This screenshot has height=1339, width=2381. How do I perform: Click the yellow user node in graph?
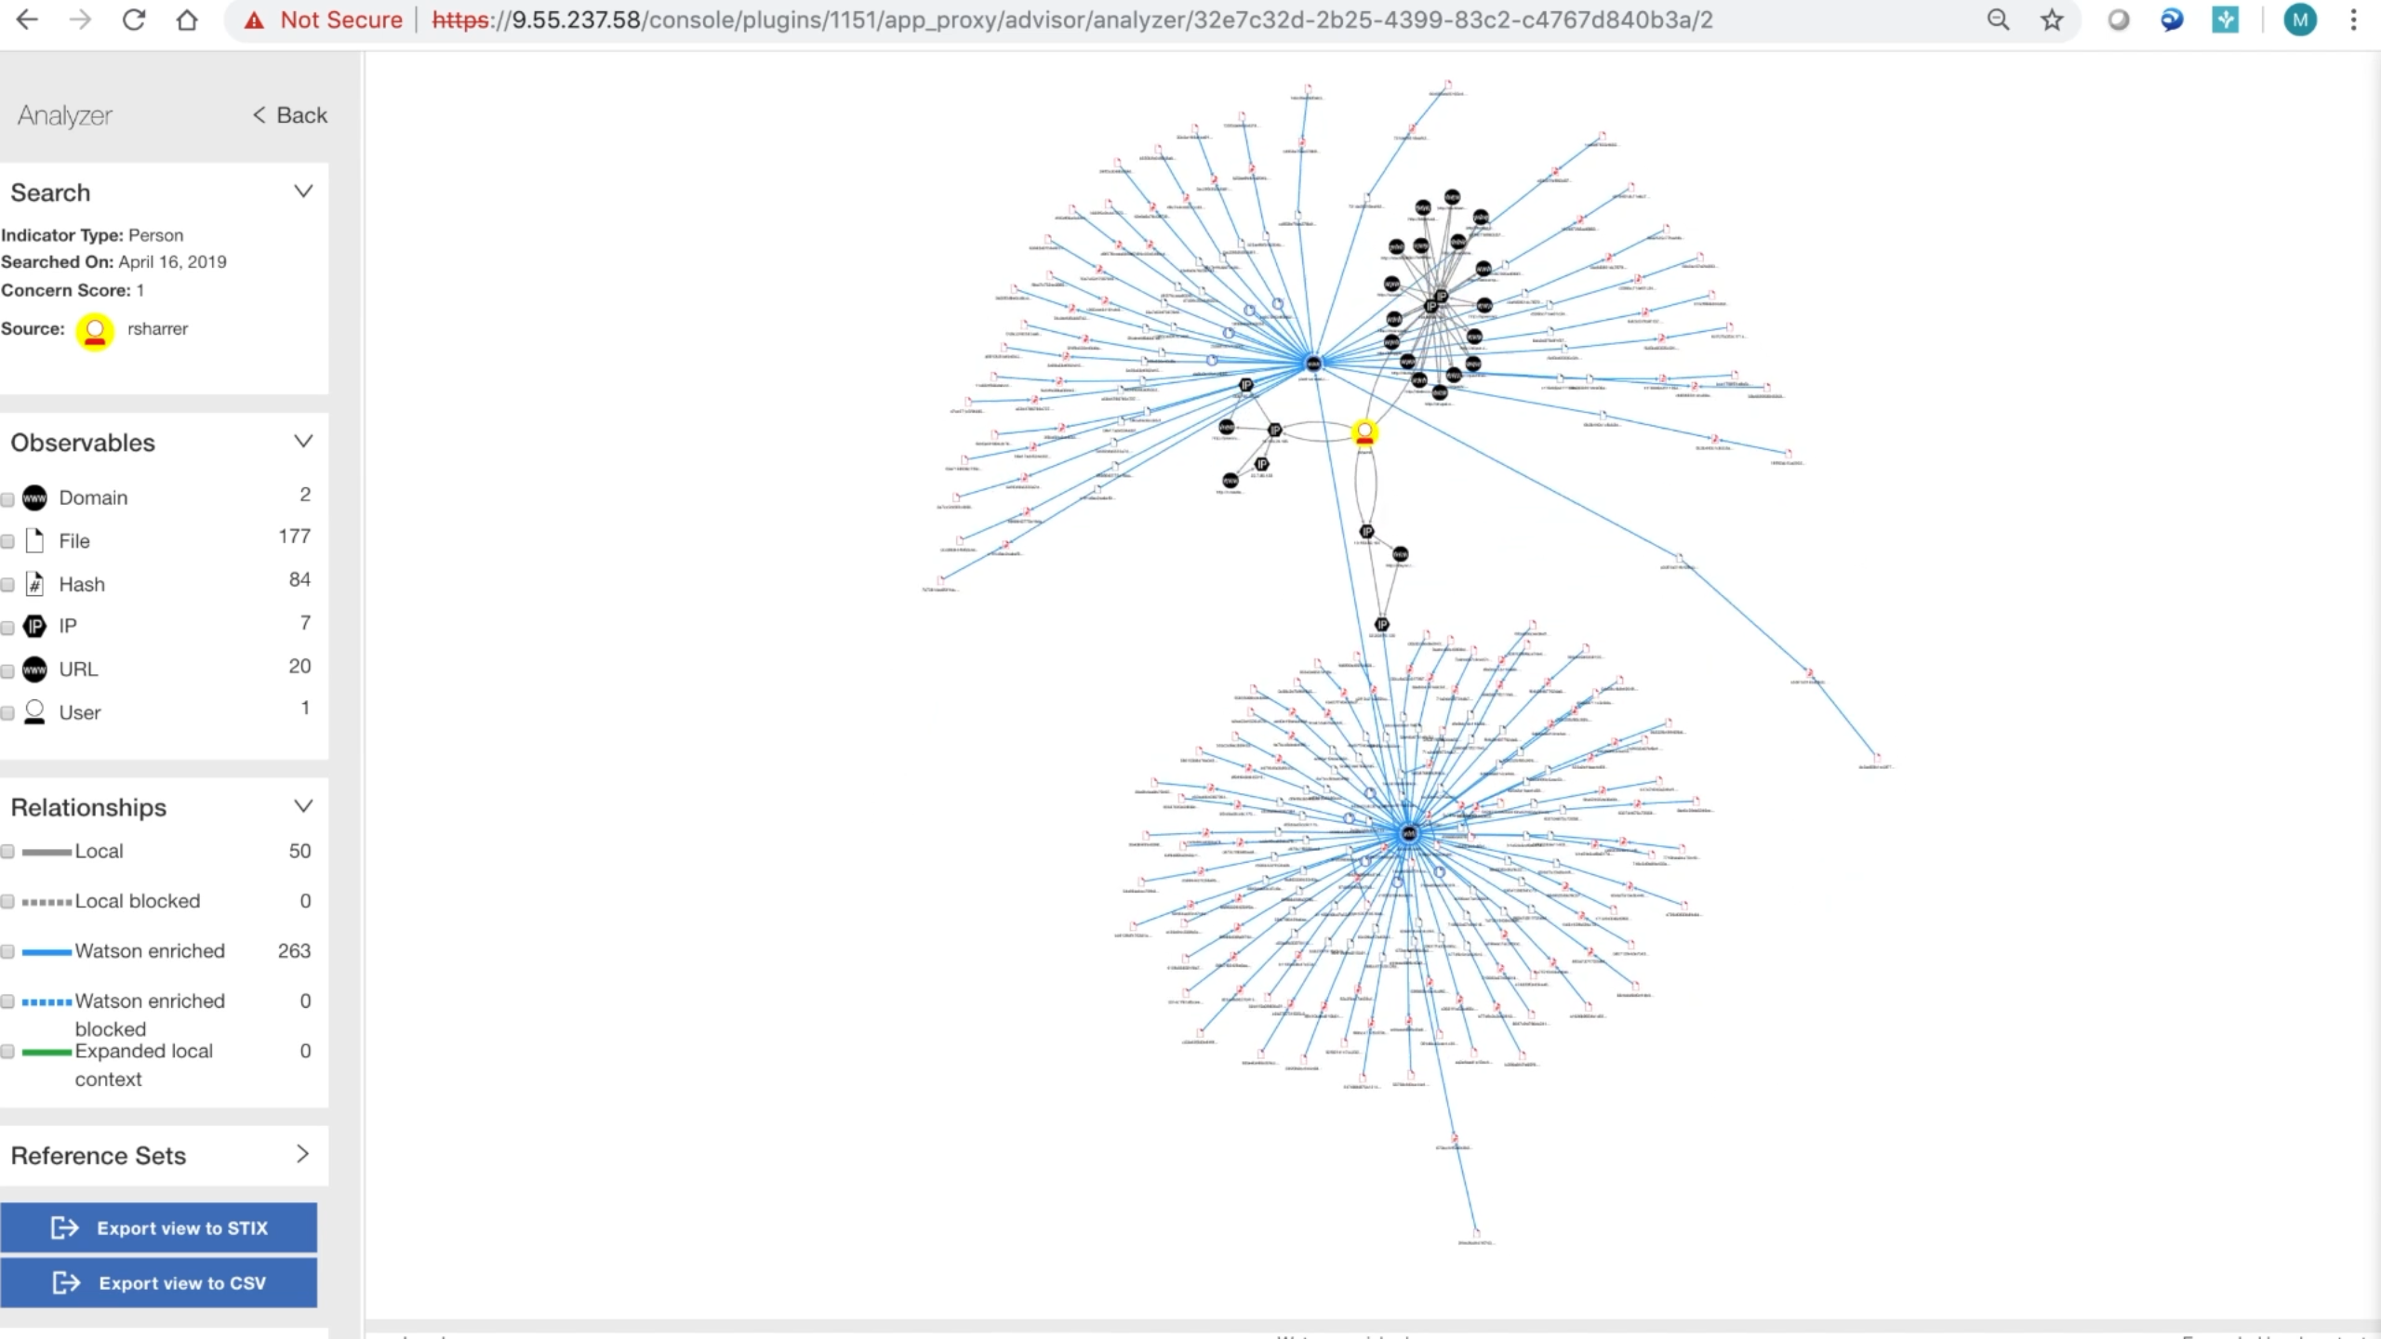coord(1364,433)
